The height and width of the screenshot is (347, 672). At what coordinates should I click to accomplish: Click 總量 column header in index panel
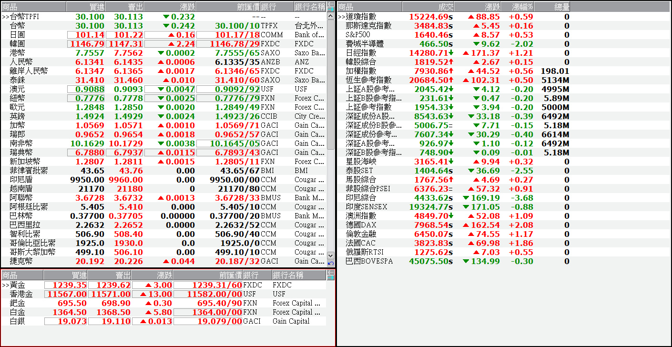[552, 7]
